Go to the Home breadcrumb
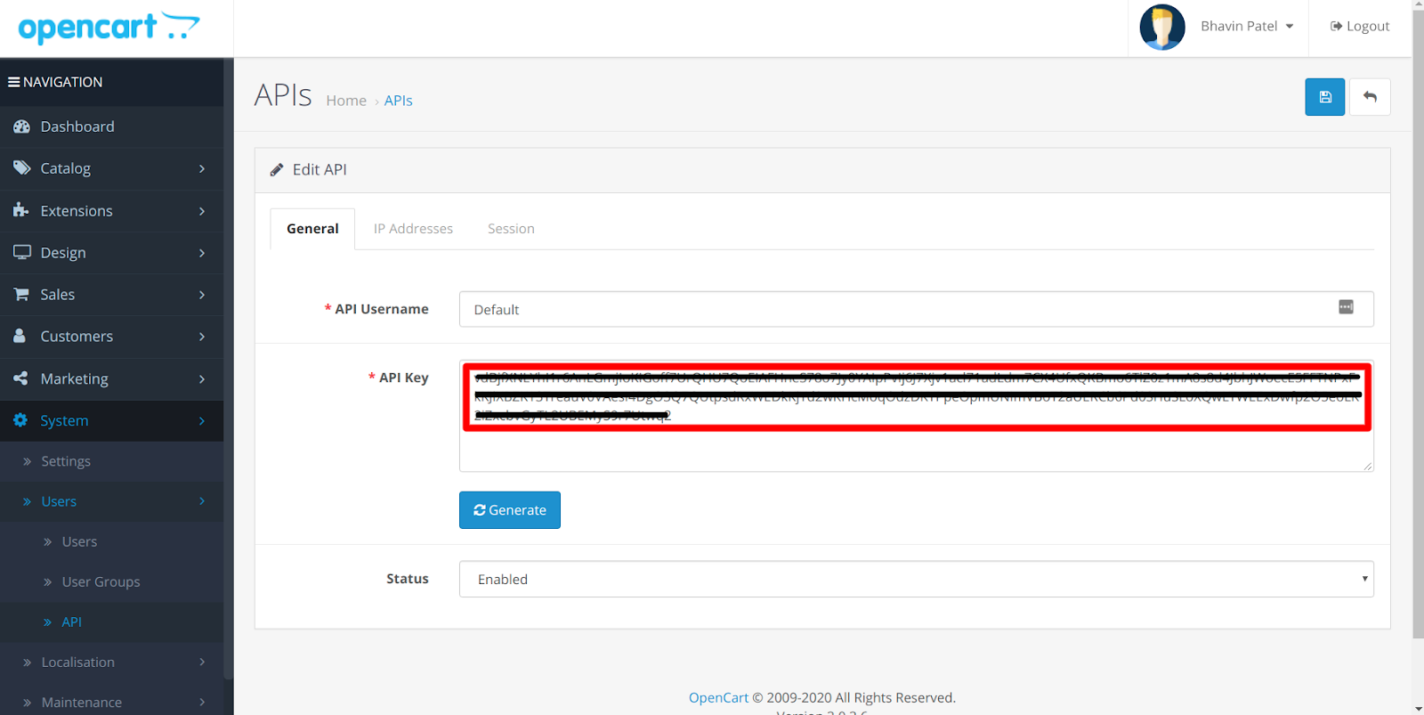Viewport: 1424px width, 715px height. [346, 101]
